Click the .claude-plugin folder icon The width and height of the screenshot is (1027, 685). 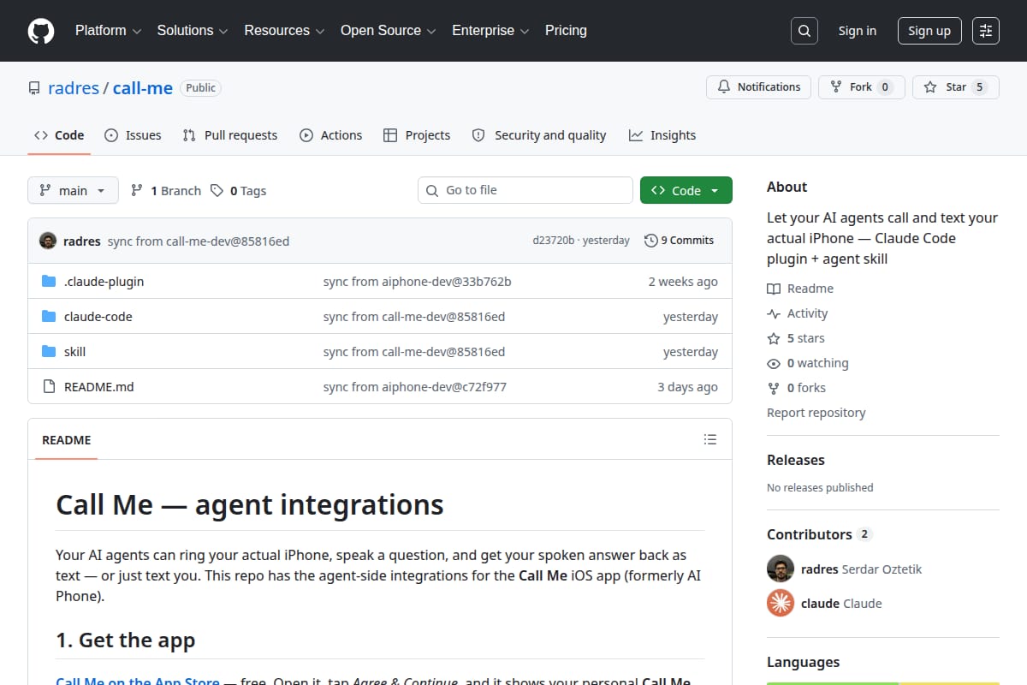(49, 282)
